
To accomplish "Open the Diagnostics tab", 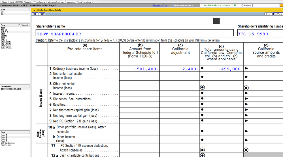I will tap(28, 2).
